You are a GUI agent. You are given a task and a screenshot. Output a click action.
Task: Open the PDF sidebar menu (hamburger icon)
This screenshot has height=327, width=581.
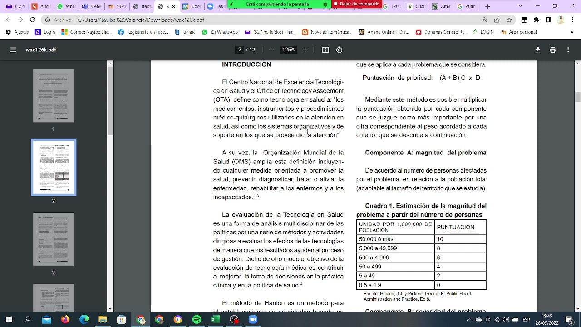pyautogui.click(x=13, y=50)
